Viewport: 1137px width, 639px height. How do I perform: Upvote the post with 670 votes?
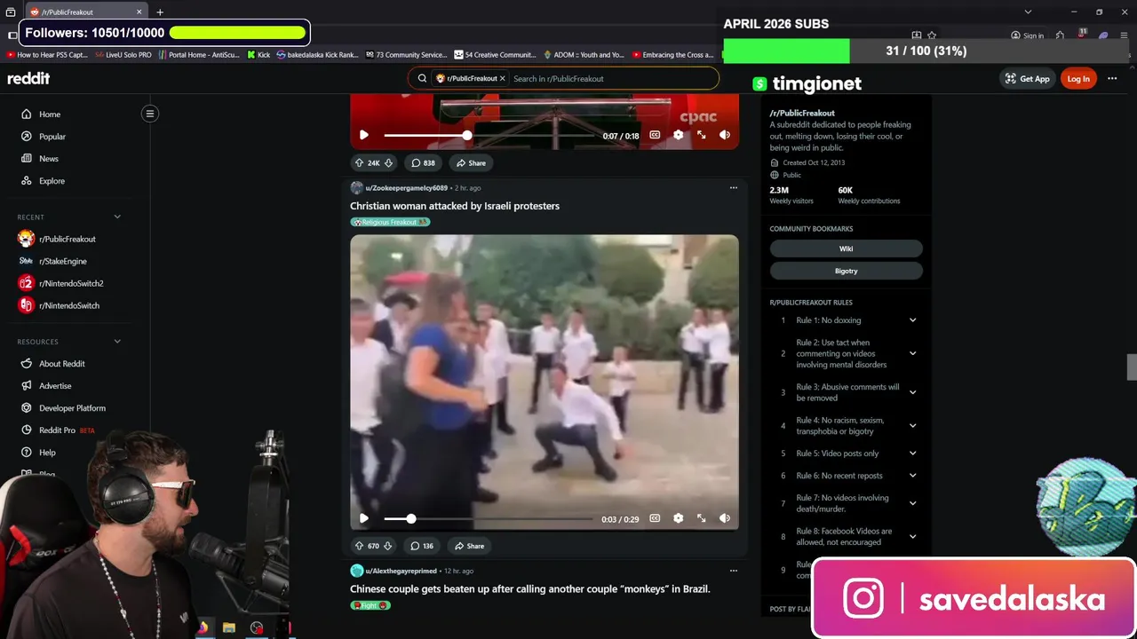(359, 546)
